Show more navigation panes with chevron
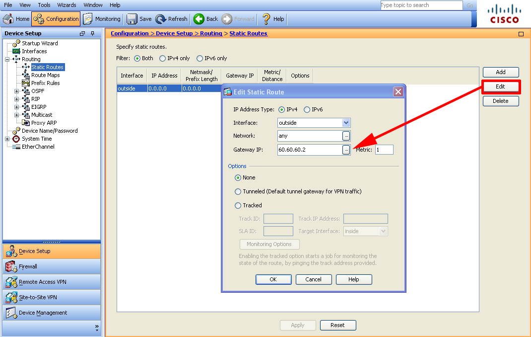The image size is (531, 337). [97, 328]
